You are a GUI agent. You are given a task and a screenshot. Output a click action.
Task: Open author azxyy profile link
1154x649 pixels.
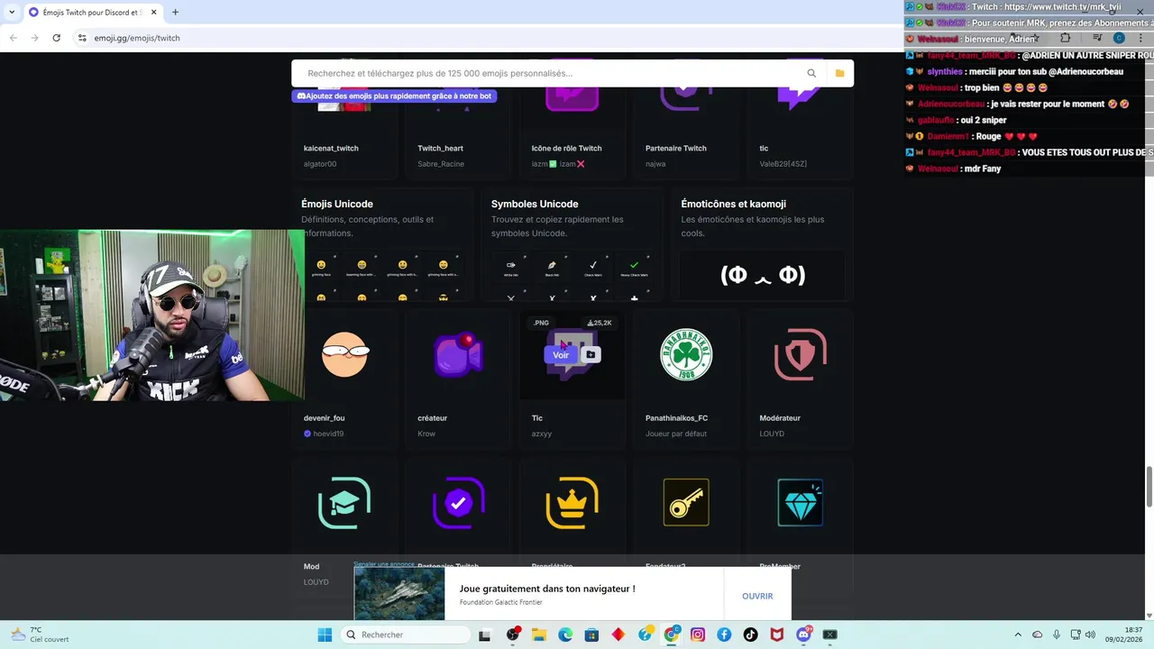coord(542,434)
